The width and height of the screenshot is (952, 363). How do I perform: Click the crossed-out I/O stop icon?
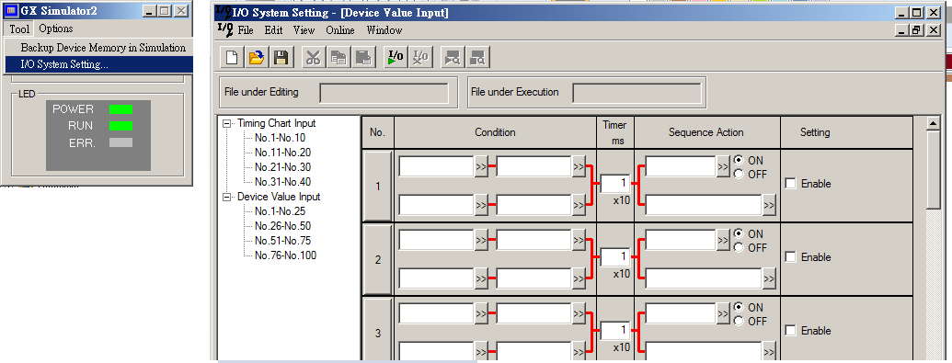click(420, 58)
